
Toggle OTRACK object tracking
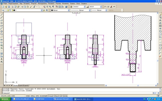point(57,96)
